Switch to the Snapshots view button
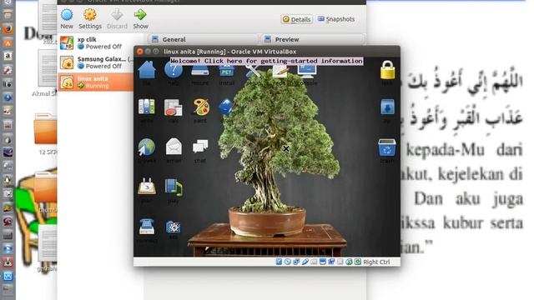 pyautogui.click(x=336, y=19)
